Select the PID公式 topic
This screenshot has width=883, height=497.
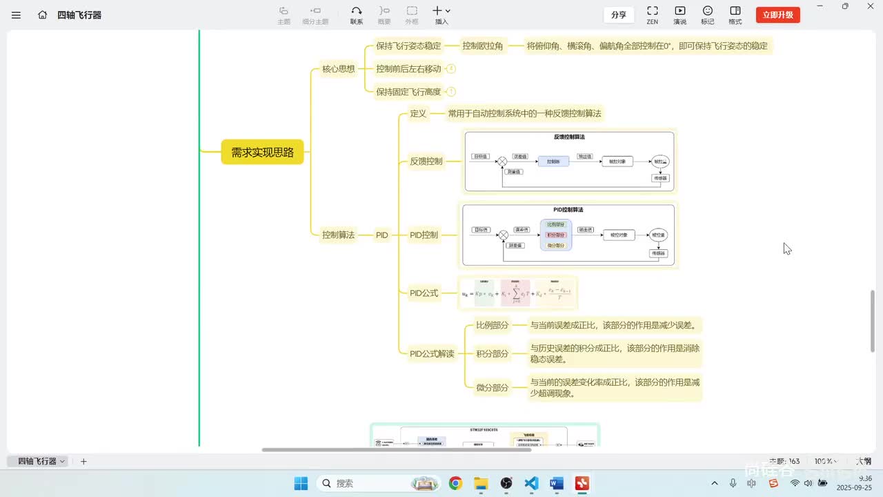[x=424, y=293]
